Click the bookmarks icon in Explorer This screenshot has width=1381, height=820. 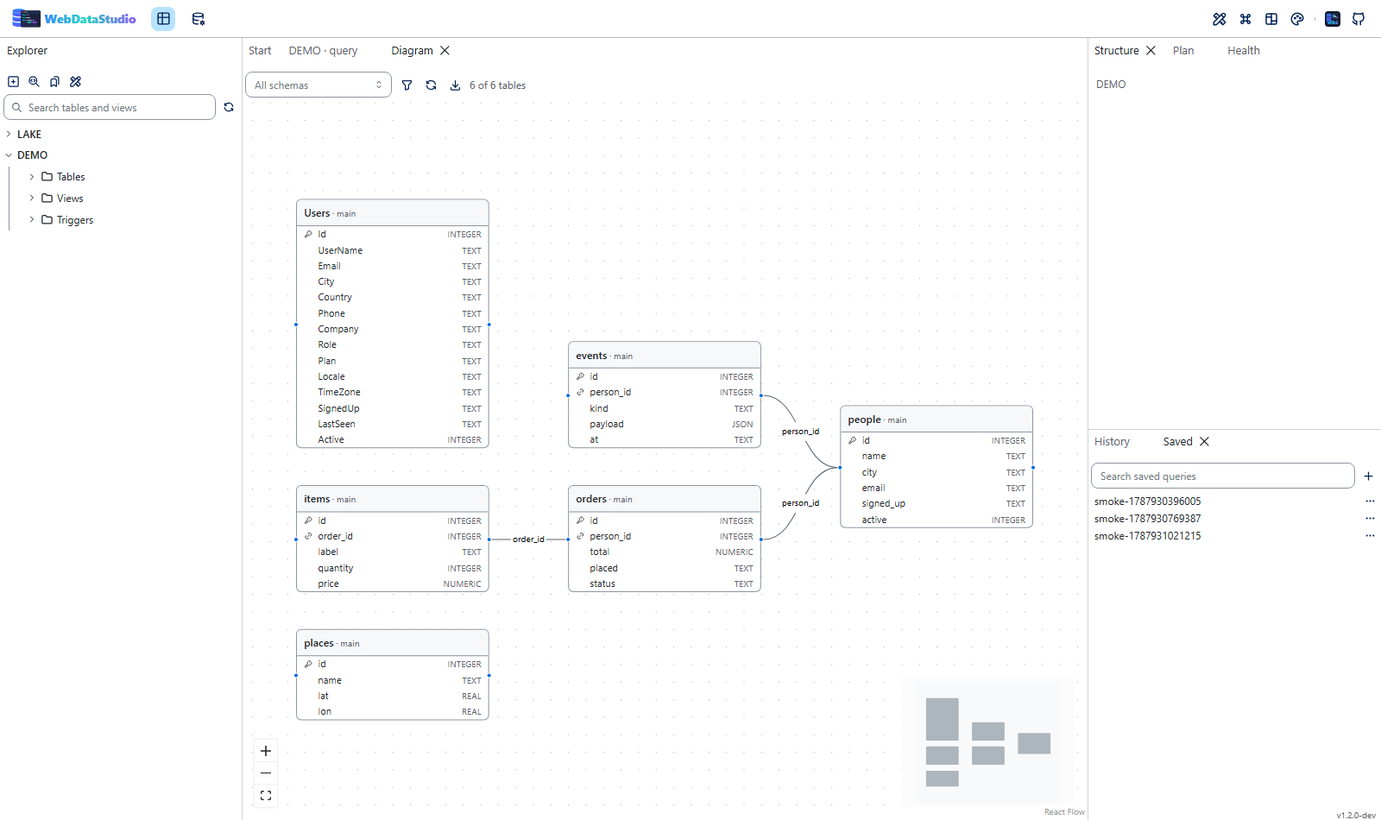[x=54, y=82]
